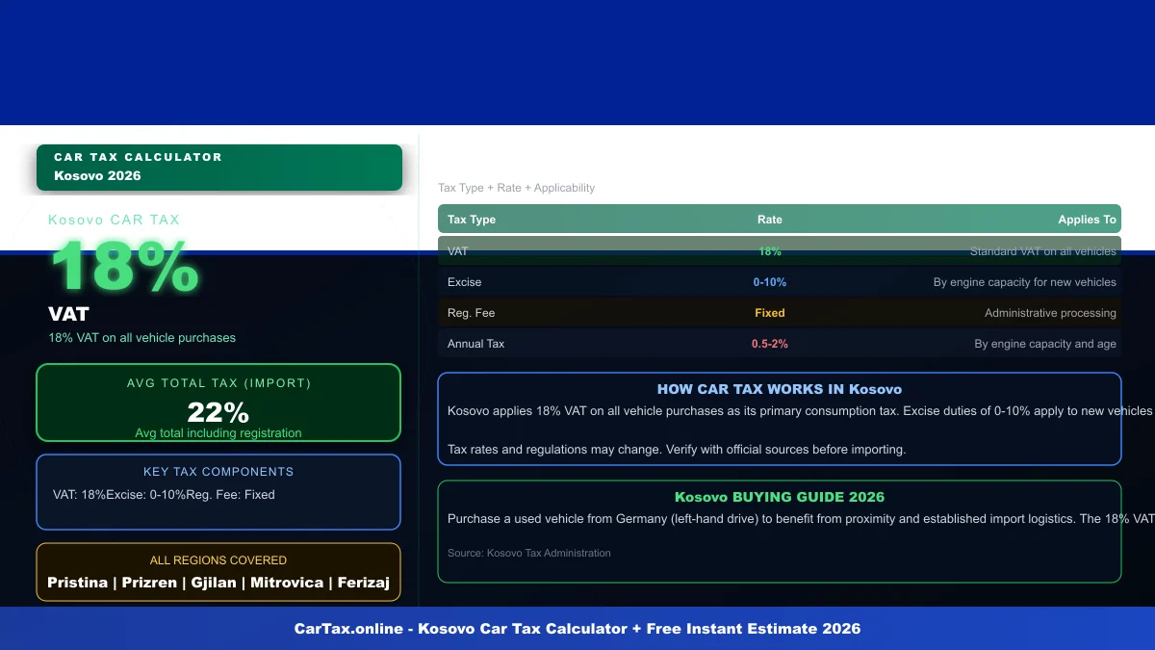This screenshot has width=1155, height=650.
Task: Select the Pristina region
Action: tap(78, 583)
